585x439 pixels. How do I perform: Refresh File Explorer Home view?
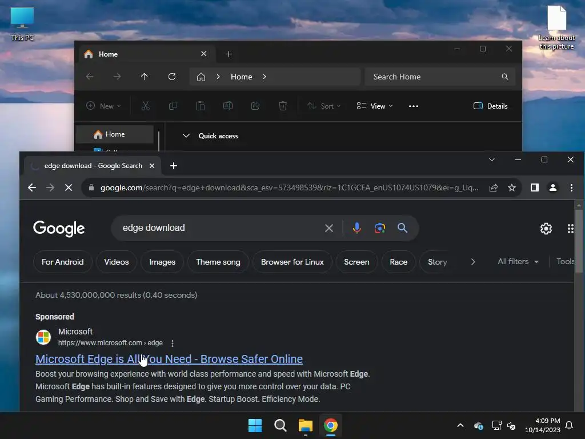(x=171, y=77)
